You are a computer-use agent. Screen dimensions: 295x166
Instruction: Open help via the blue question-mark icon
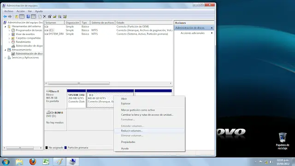28,17
